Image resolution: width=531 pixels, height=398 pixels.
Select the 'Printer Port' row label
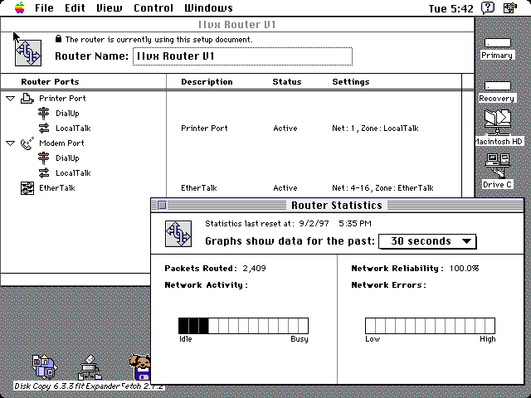[63, 99]
